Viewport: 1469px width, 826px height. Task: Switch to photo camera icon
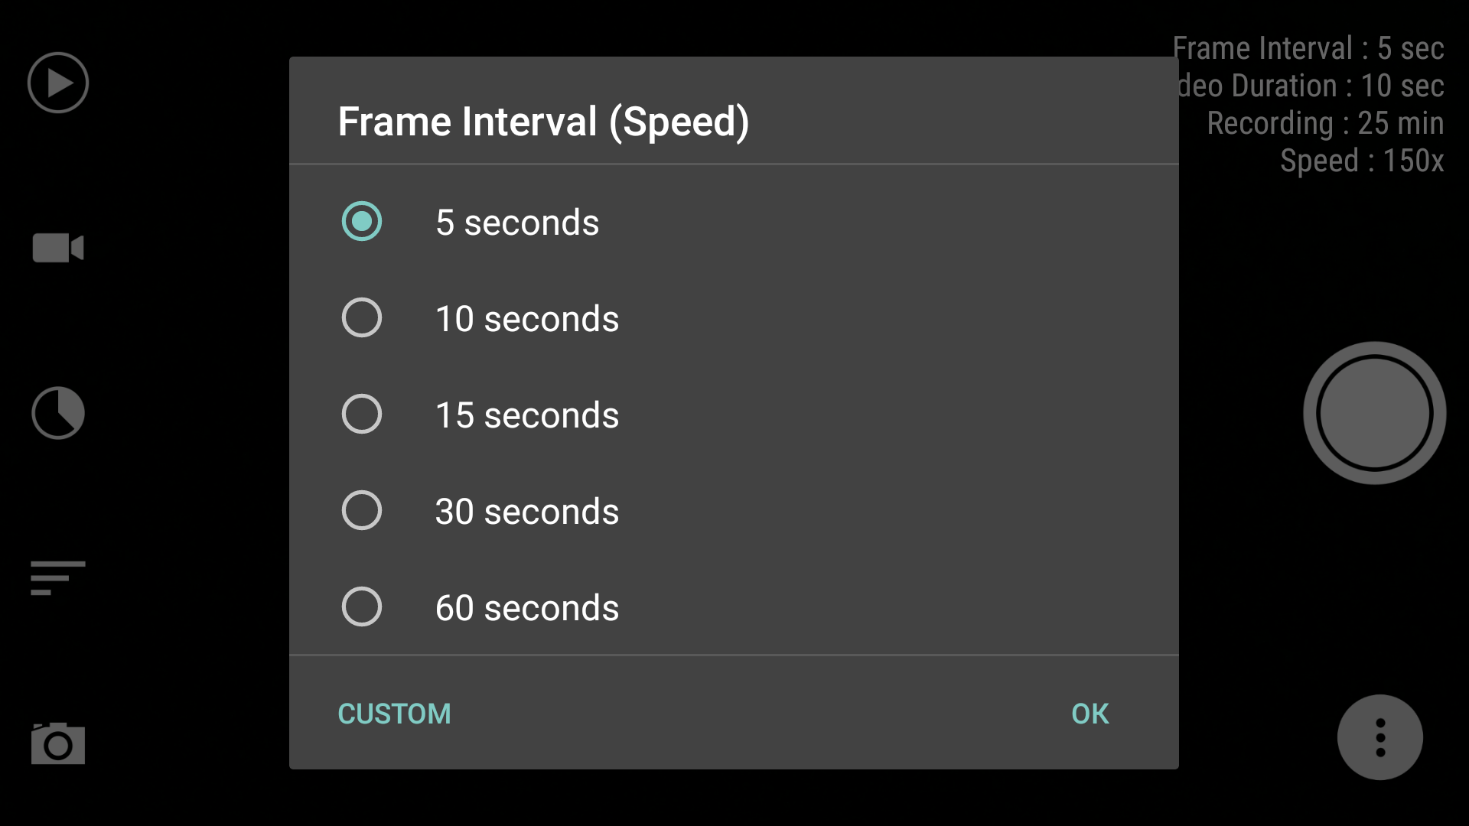(x=58, y=743)
